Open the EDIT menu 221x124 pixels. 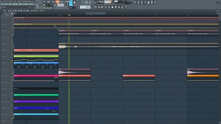[6, 4]
